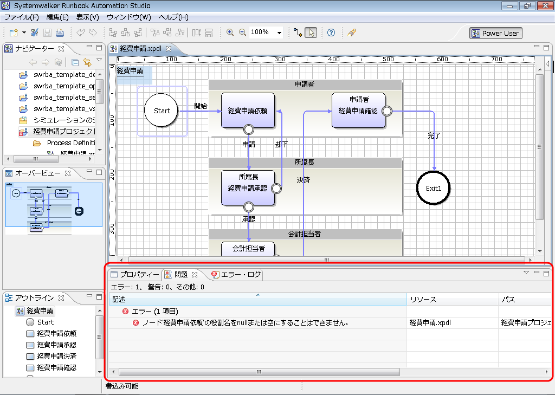Click the Start node on the canvas
The height and width of the screenshot is (395, 555).
coord(162,111)
